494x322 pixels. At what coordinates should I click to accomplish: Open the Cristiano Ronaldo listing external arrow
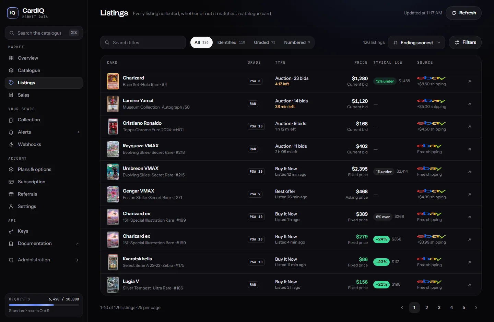[469, 126]
